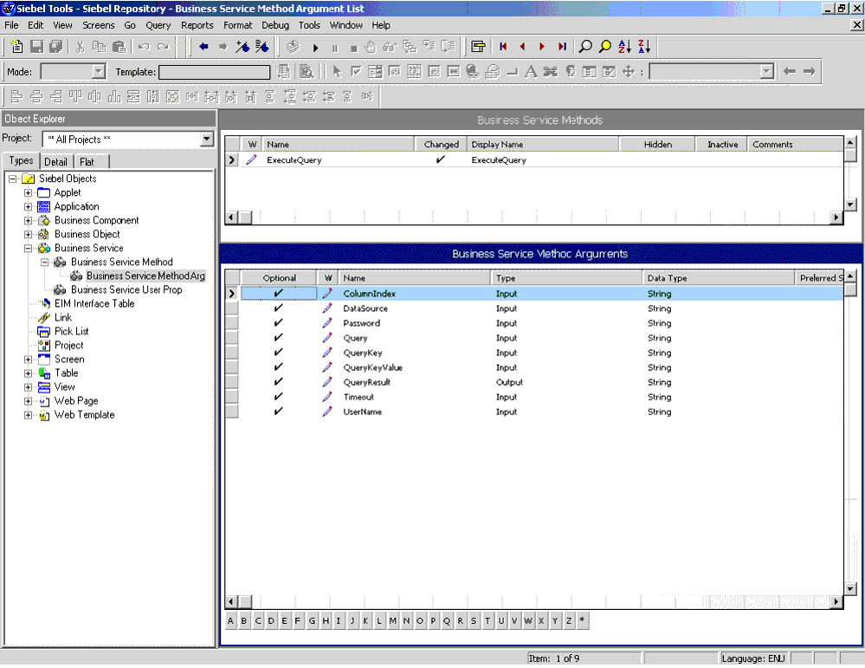Toggle Optional check for UserName
Screen dimensions: 865x668
[x=279, y=412]
